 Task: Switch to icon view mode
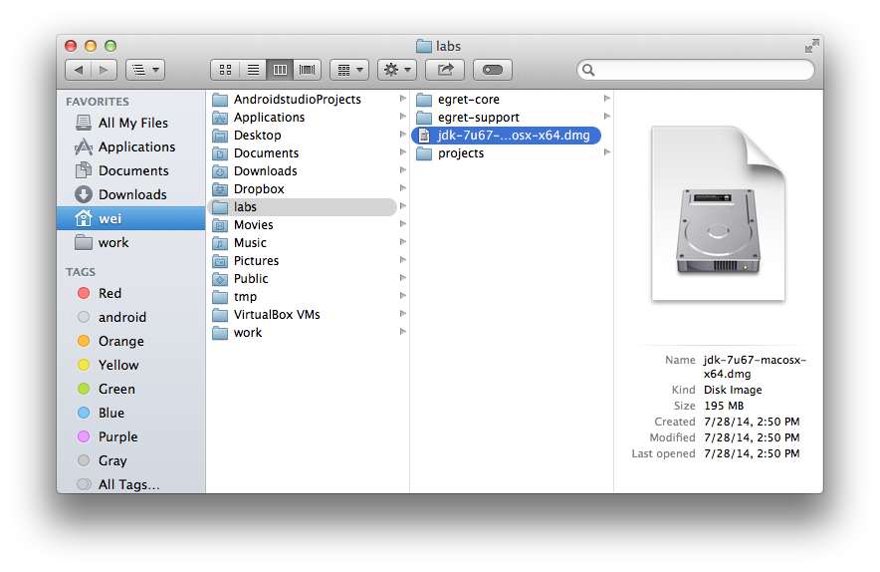pos(225,70)
